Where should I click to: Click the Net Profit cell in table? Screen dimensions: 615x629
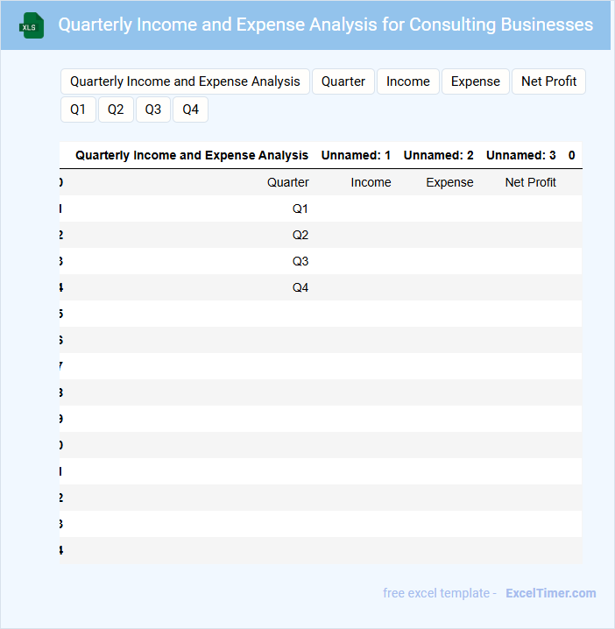click(x=530, y=182)
